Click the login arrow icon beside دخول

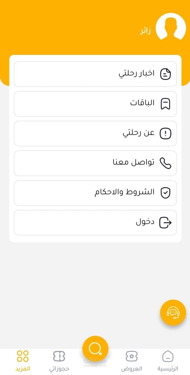click(165, 223)
